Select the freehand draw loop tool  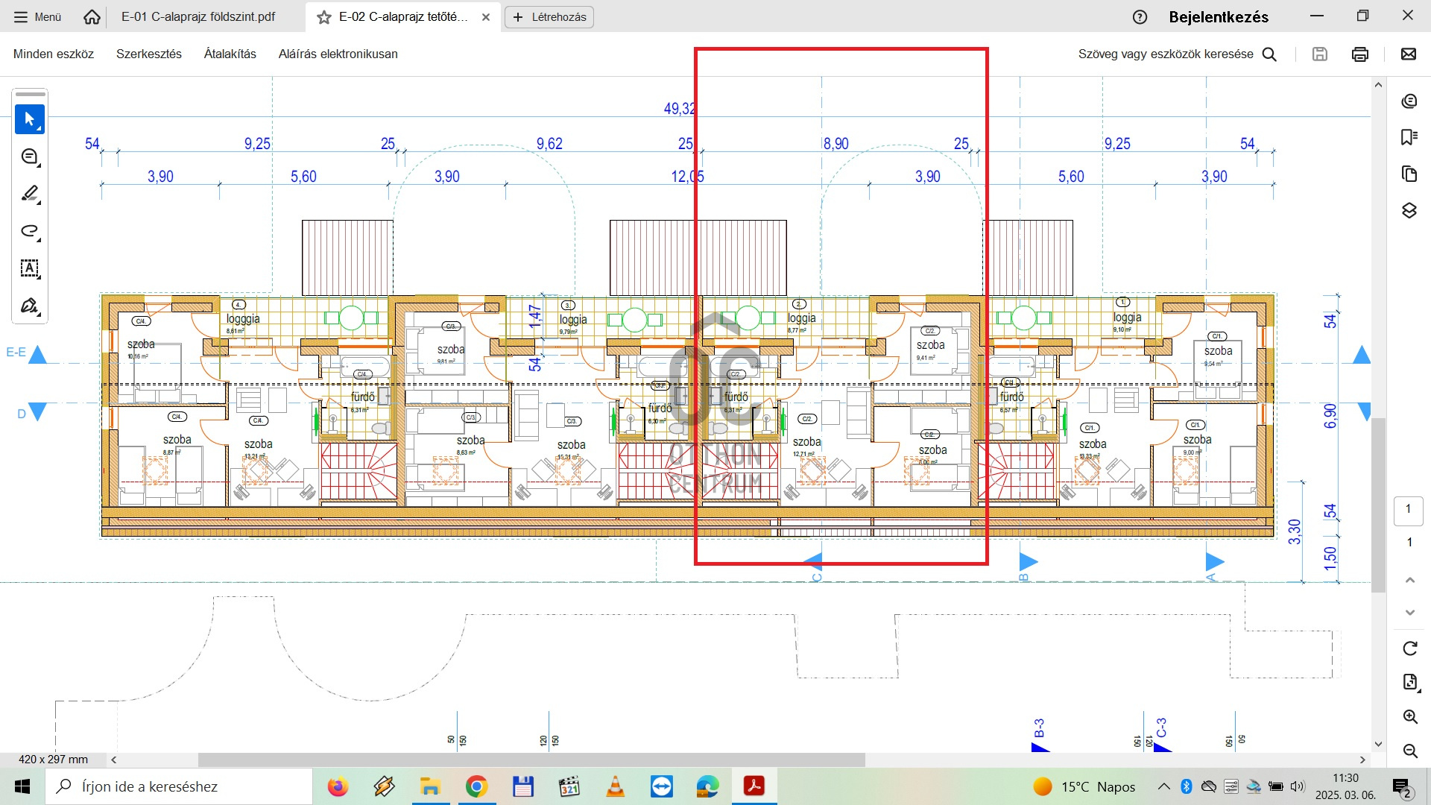coord(30,231)
